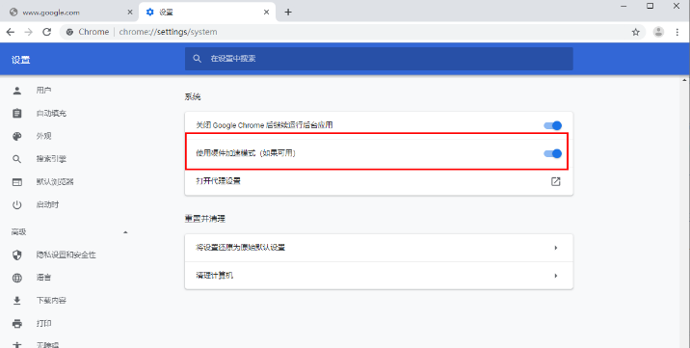Screen dimensions: 690x348
Task: Click the 清理计算机 row label
Action: [x=214, y=276]
